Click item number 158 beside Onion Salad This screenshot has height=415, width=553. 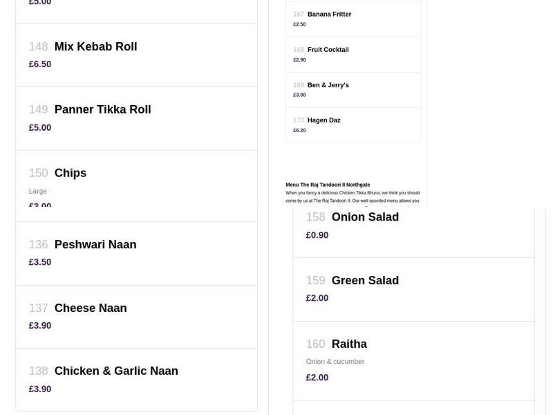315,216
